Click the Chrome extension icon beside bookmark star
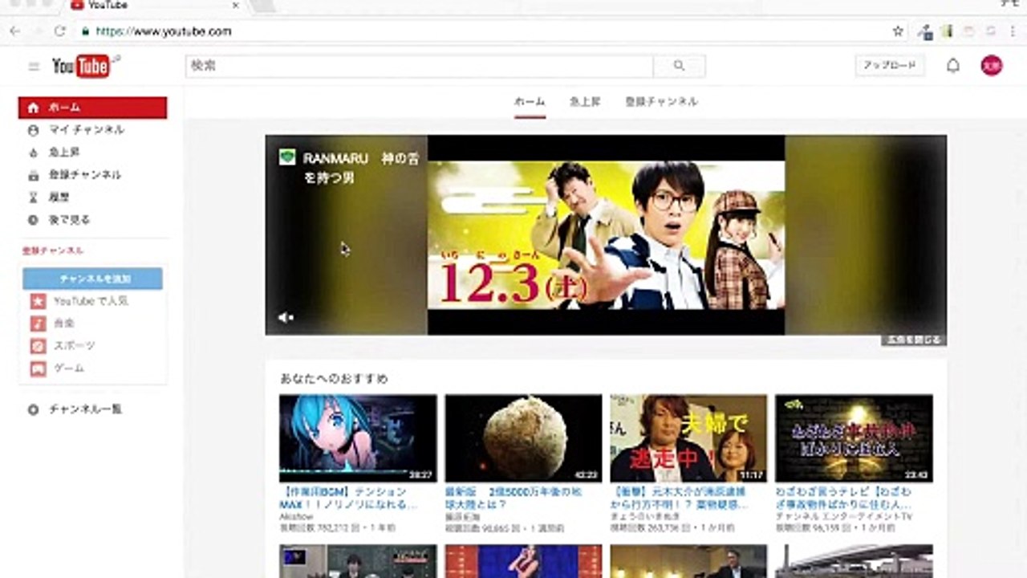The width and height of the screenshot is (1027, 578). [x=925, y=32]
